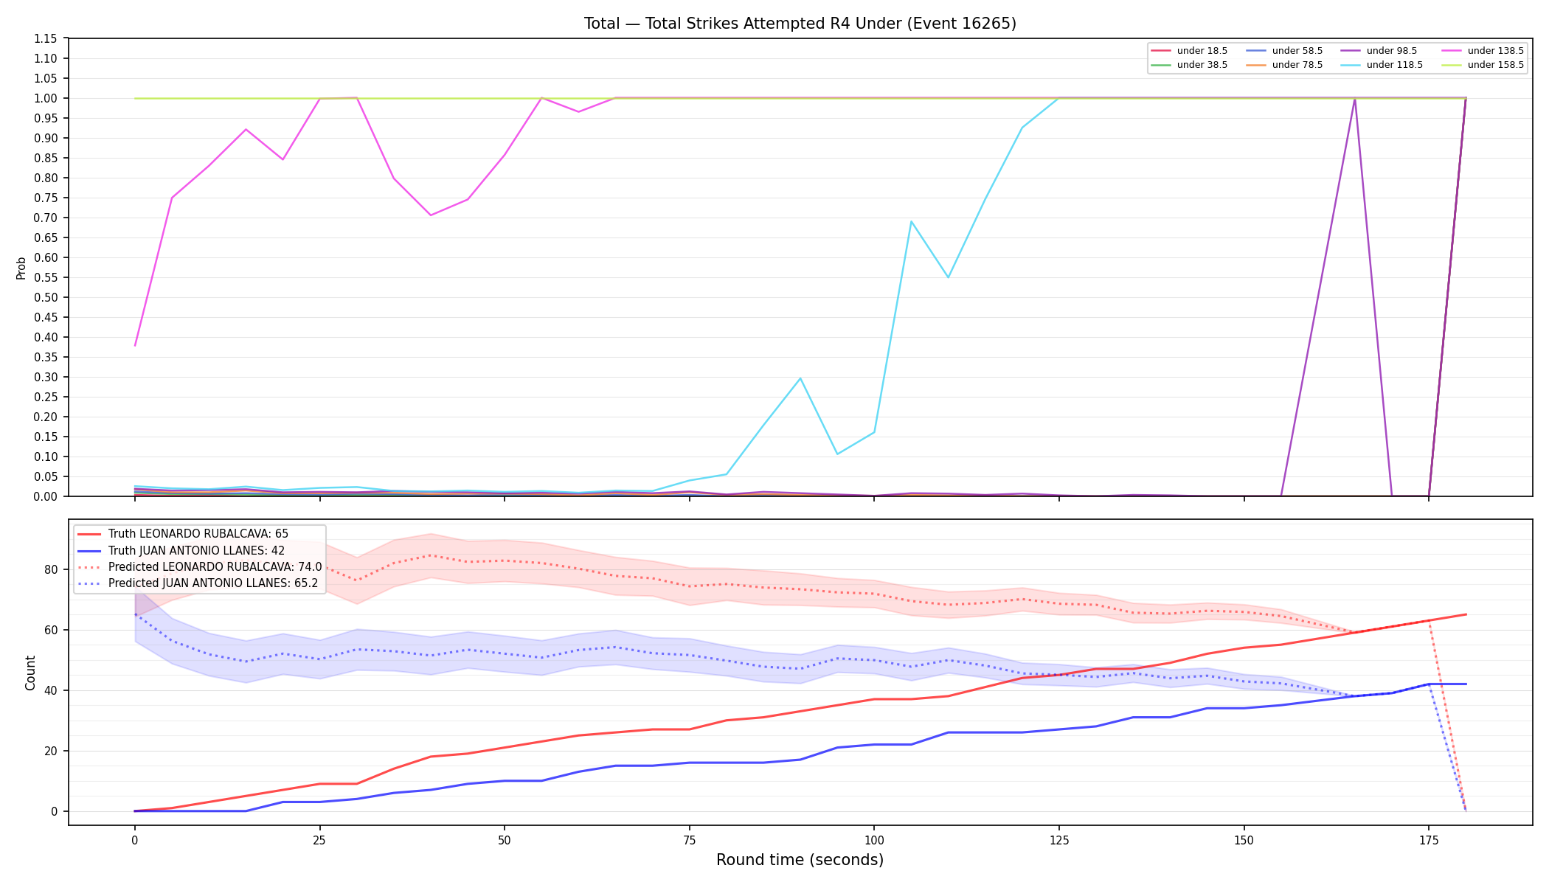The width and height of the screenshot is (1549, 885).
Task: Click the 25 tick on the round time axis
Action: (319, 840)
